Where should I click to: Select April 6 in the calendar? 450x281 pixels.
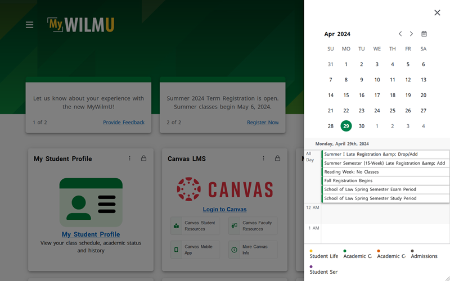(424, 64)
